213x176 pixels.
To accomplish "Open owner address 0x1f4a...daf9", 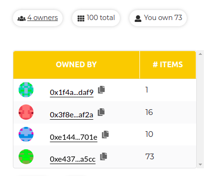I will (72, 93).
